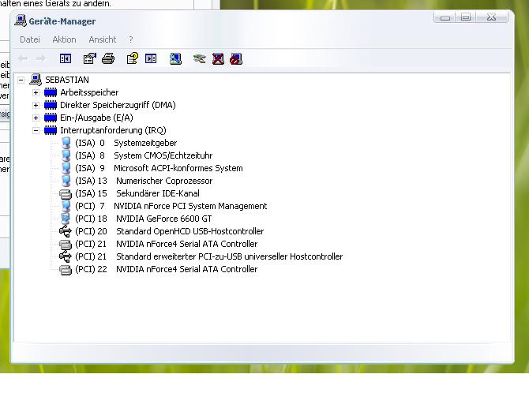
Task: Open the properties toolbar icon
Action: click(x=90, y=58)
